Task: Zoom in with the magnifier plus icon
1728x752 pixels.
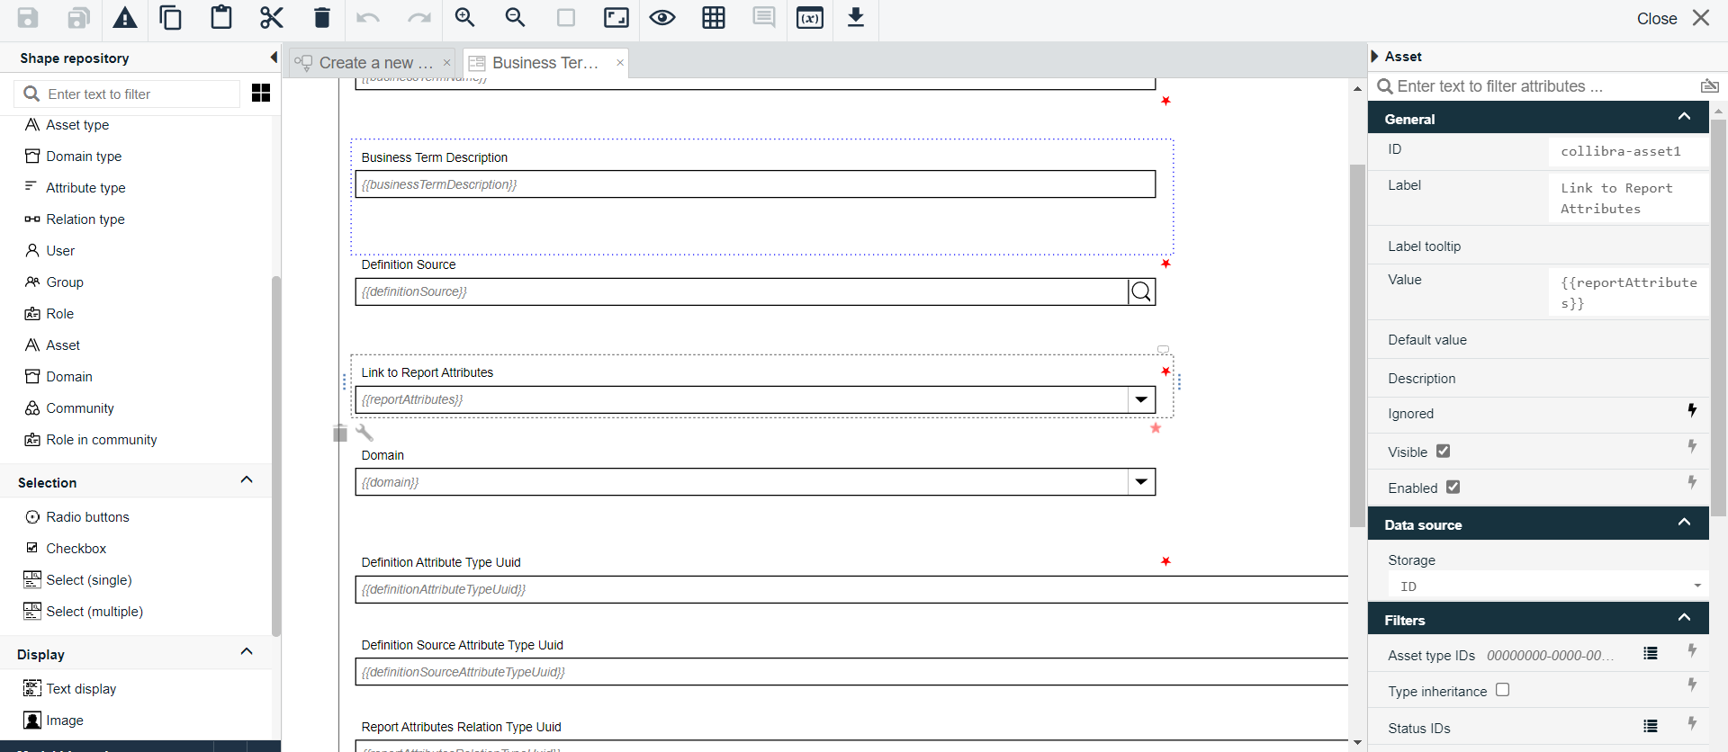Action: pos(465,18)
